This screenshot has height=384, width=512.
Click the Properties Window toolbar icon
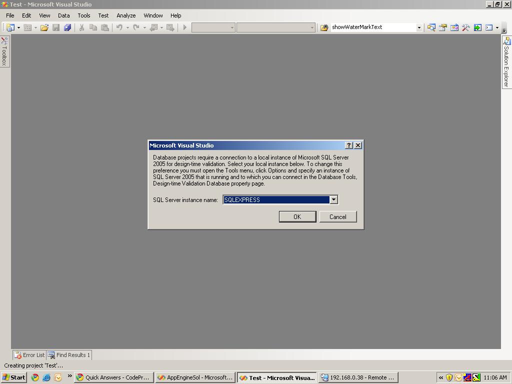443,28
